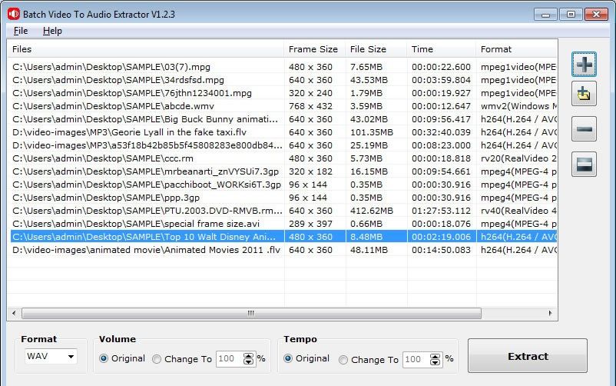Sort by Time column header
Screen dimensions: 616x386
pos(441,49)
